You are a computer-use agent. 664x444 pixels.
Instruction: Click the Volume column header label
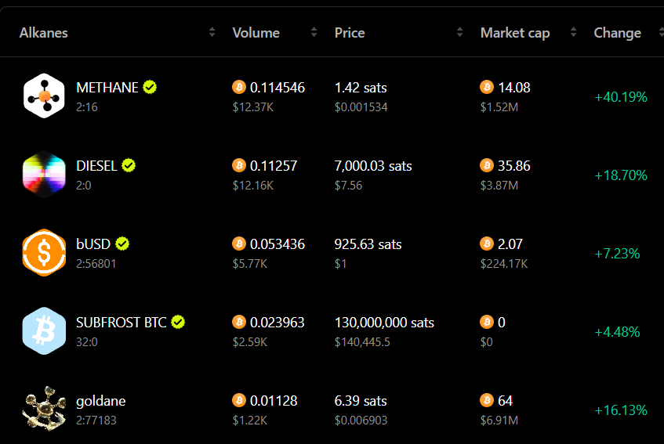coord(256,33)
